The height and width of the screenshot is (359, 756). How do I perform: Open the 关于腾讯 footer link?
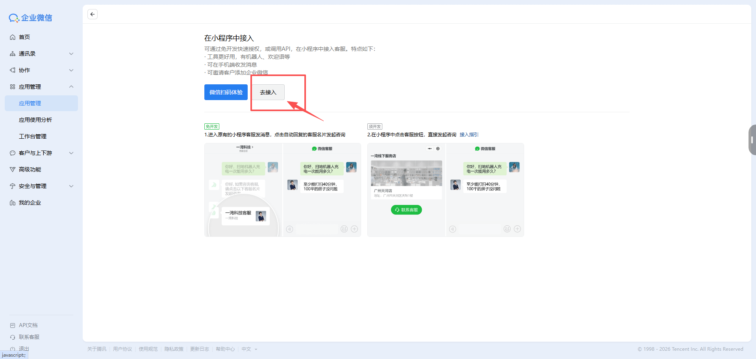(x=97, y=349)
